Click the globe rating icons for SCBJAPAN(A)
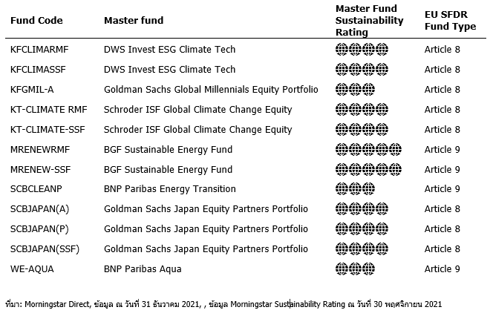 pyautogui.click(x=362, y=209)
